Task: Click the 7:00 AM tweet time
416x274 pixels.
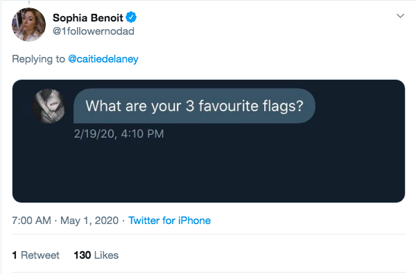Action: coord(31,221)
